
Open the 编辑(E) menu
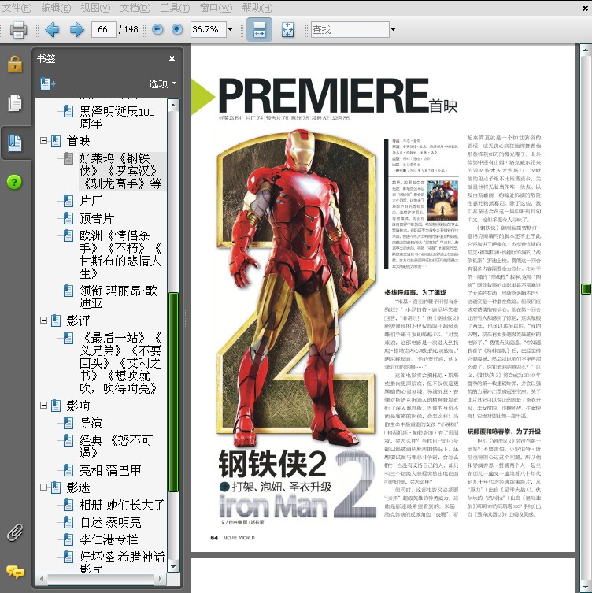click(56, 8)
